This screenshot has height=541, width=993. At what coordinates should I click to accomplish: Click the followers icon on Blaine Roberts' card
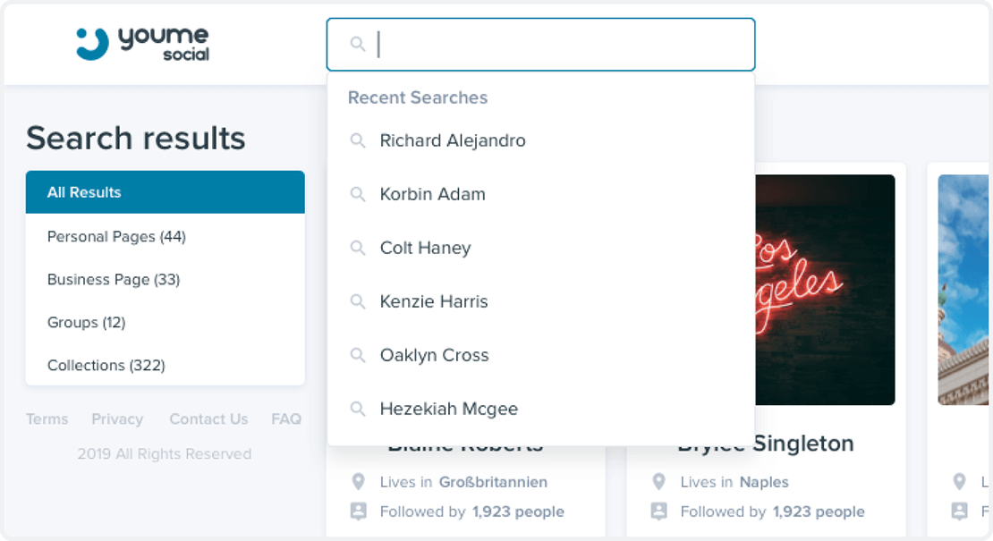coord(358,511)
